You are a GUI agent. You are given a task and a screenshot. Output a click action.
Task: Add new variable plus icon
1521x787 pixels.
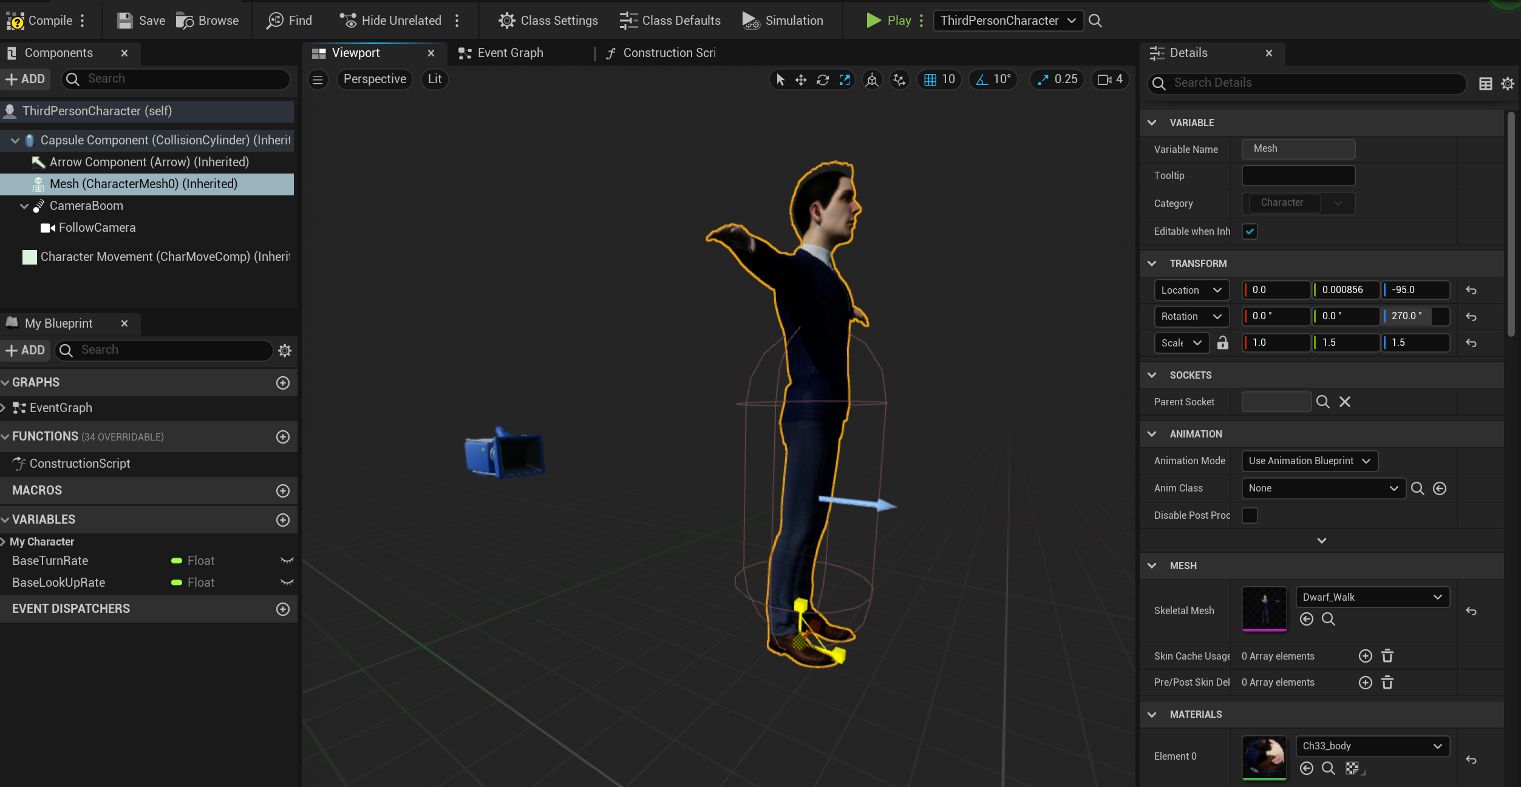click(283, 520)
